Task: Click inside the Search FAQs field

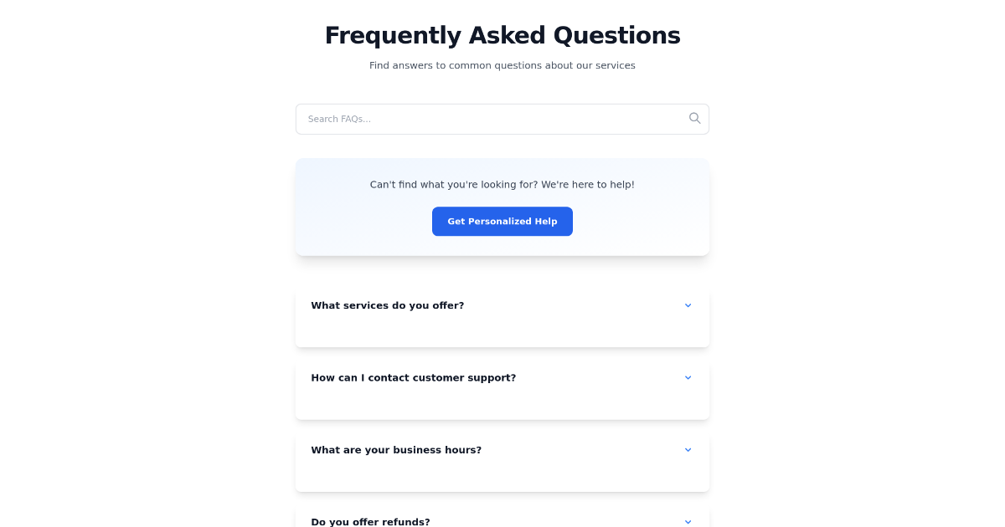Action: [x=469, y=119]
